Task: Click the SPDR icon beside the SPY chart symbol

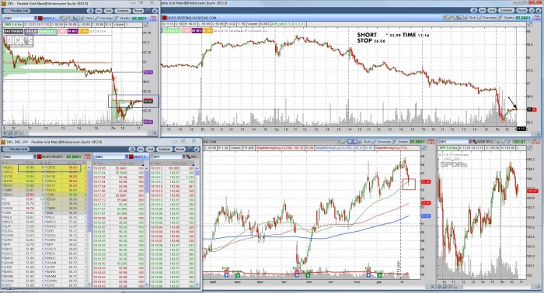Action: coord(474,142)
